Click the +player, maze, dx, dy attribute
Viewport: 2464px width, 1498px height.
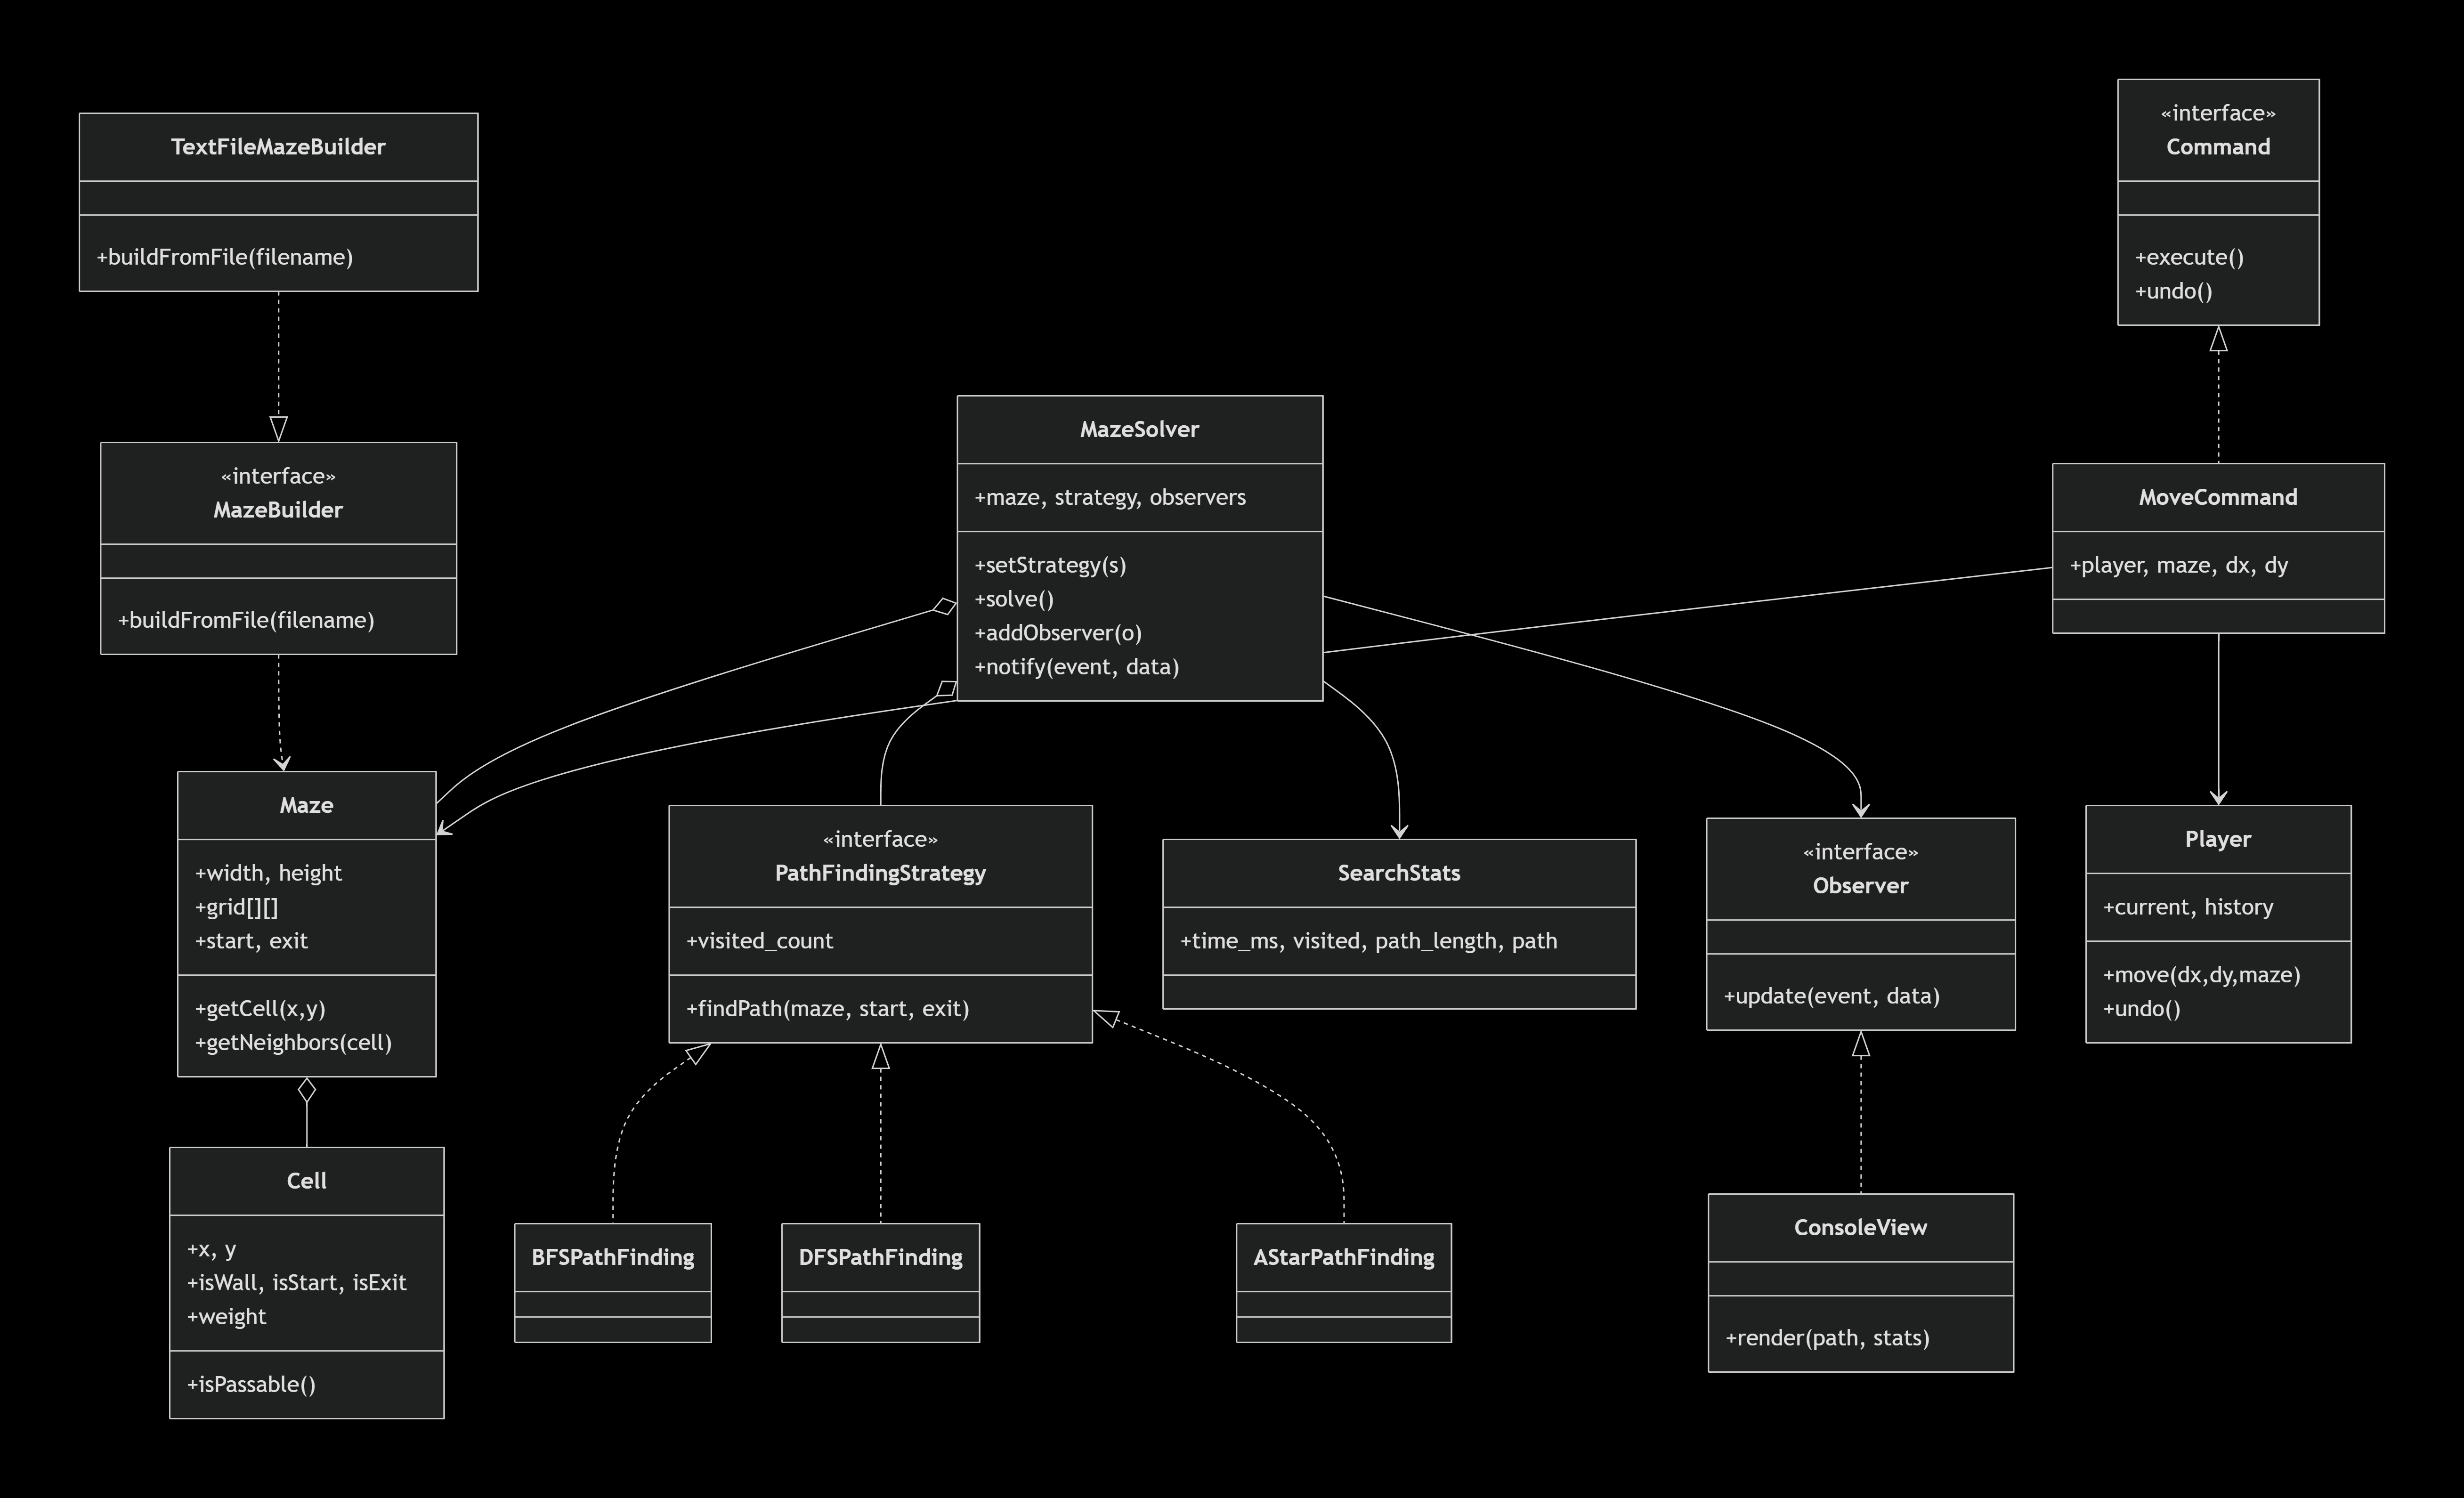[2179, 565]
